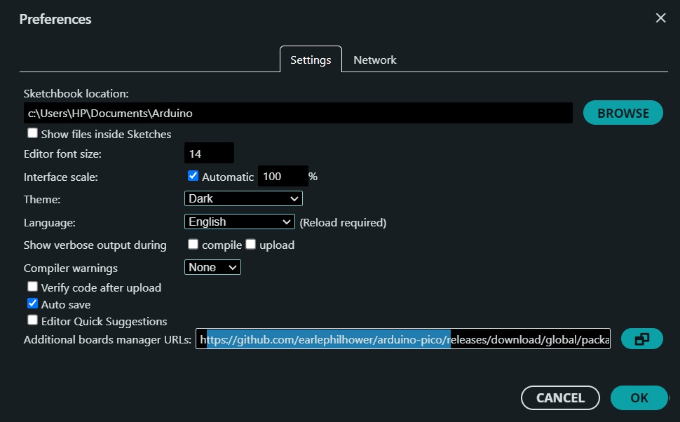Viewport: 680px width, 422px height.
Task: Enable verbose output during upload
Action: [x=251, y=245]
